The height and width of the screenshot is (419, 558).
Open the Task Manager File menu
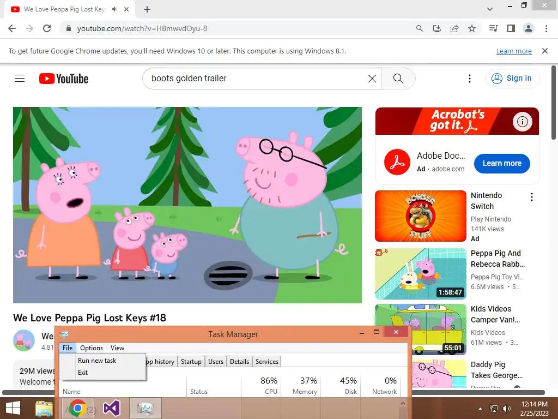point(68,348)
